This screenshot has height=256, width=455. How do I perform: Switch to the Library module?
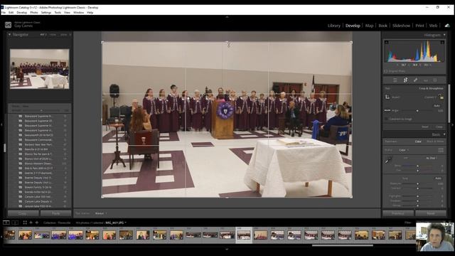[x=334, y=26]
